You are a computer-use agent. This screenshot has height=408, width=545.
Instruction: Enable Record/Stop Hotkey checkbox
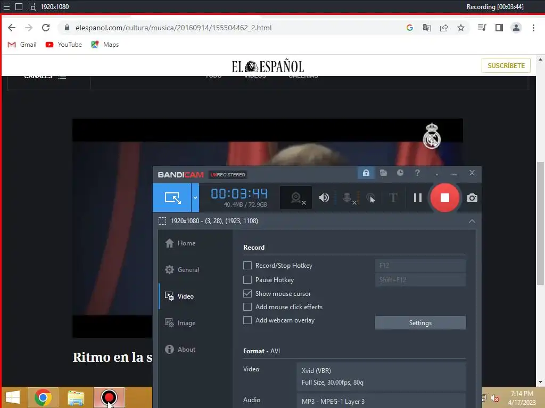pyautogui.click(x=247, y=266)
